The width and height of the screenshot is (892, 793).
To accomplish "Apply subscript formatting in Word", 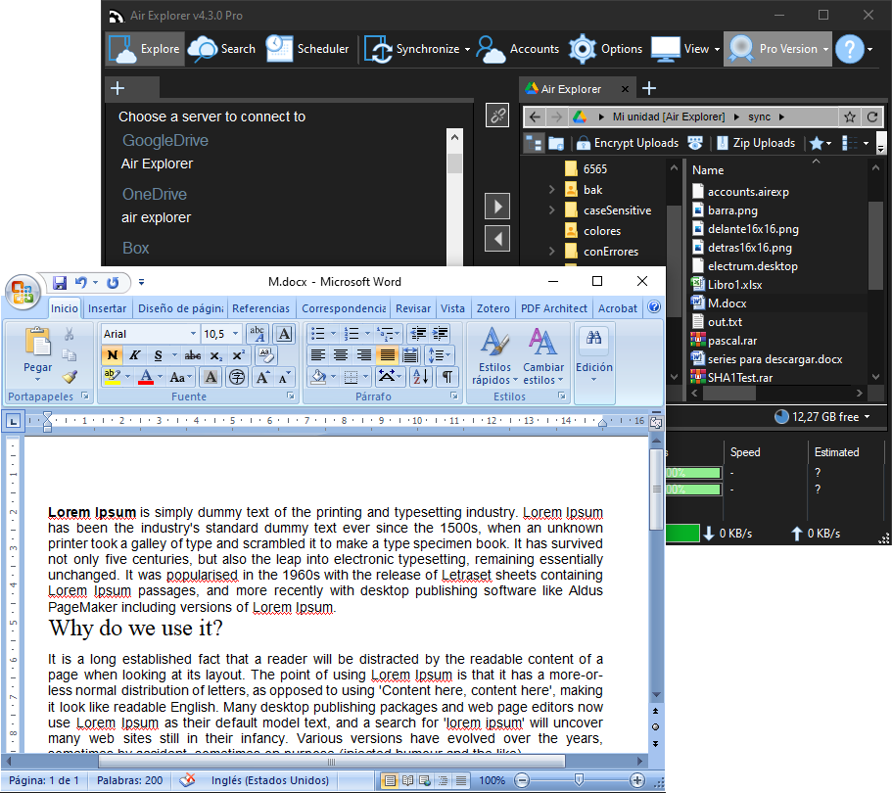I will coord(216,355).
